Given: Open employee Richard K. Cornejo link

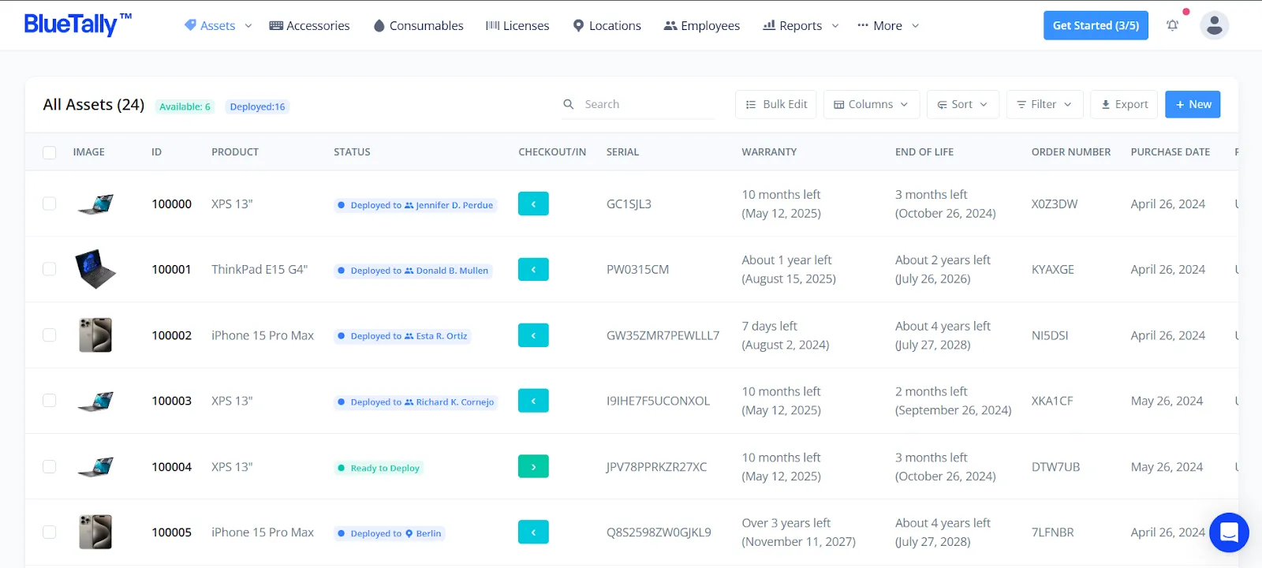Looking at the screenshot, I should point(450,402).
